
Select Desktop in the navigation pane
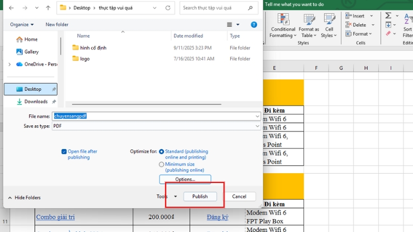[x=33, y=89]
